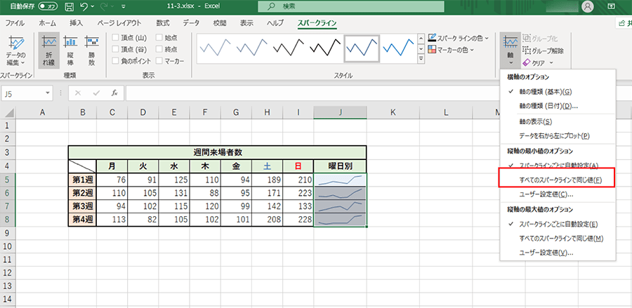The image size is (632, 308).
Task: Click the save icon in title bar
Action: point(68,6)
